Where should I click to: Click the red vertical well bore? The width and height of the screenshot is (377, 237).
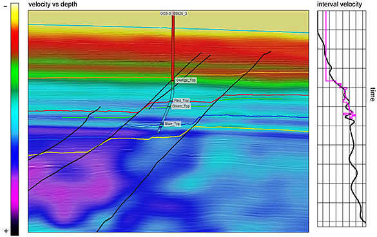click(x=173, y=48)
